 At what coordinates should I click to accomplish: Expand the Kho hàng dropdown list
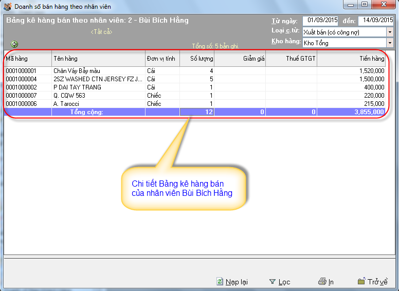pos(390,43)
